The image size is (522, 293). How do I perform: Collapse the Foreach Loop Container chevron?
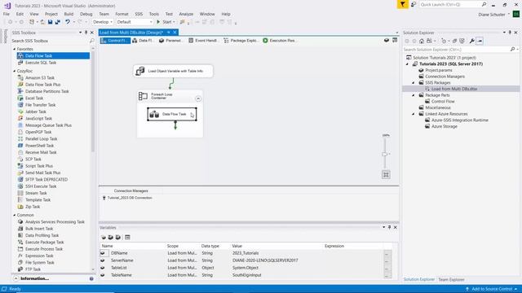198,98
